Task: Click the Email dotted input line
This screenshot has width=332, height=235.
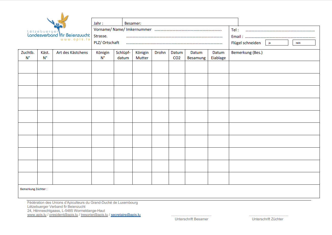Action: pos(280,37)
